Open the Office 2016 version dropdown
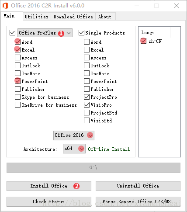Screen dimensions: 187x212 [x=74, y=136]
